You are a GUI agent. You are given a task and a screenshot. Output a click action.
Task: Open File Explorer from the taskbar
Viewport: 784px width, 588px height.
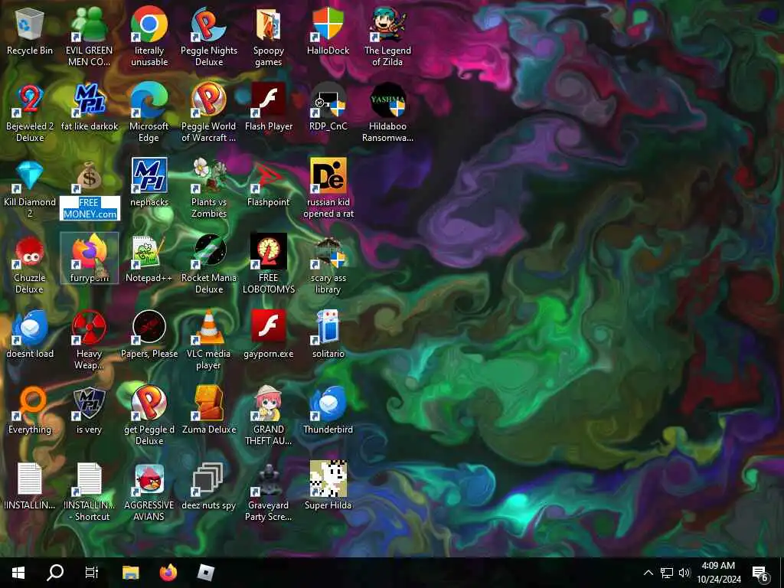click(x=131, y=573)
